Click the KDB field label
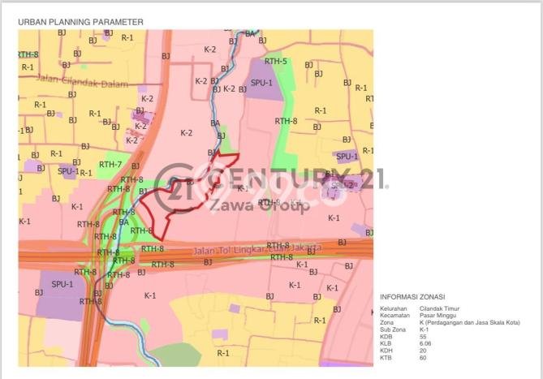The height and width of the screenshot is (379, 543). tap(386, 337)
